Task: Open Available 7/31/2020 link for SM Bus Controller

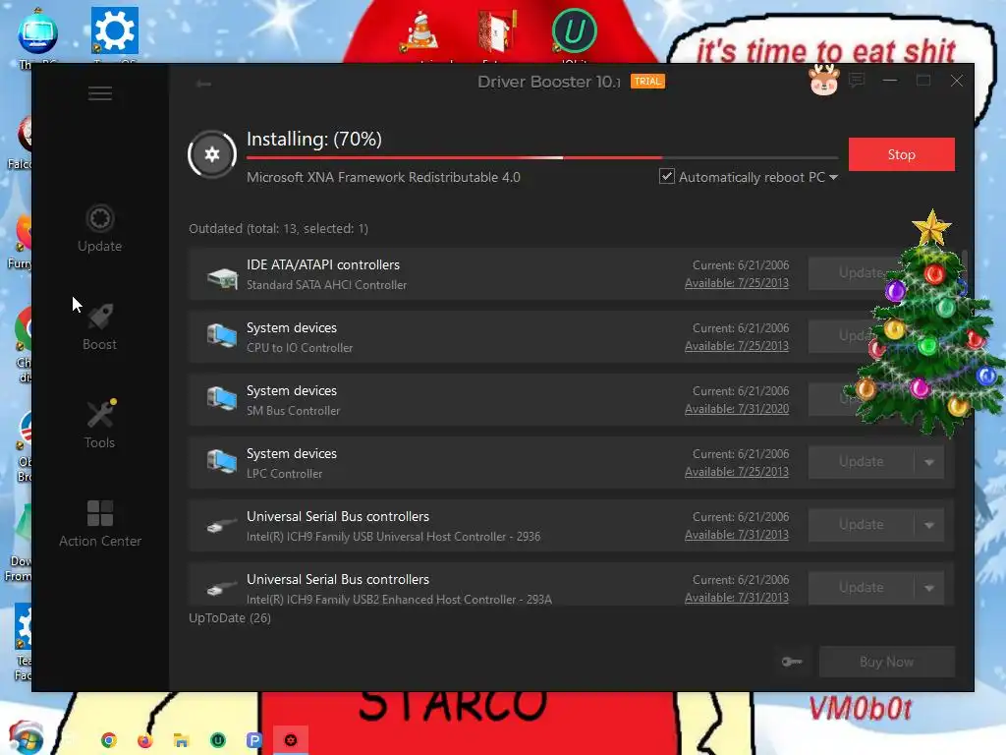Action: (x=737, y=409)
